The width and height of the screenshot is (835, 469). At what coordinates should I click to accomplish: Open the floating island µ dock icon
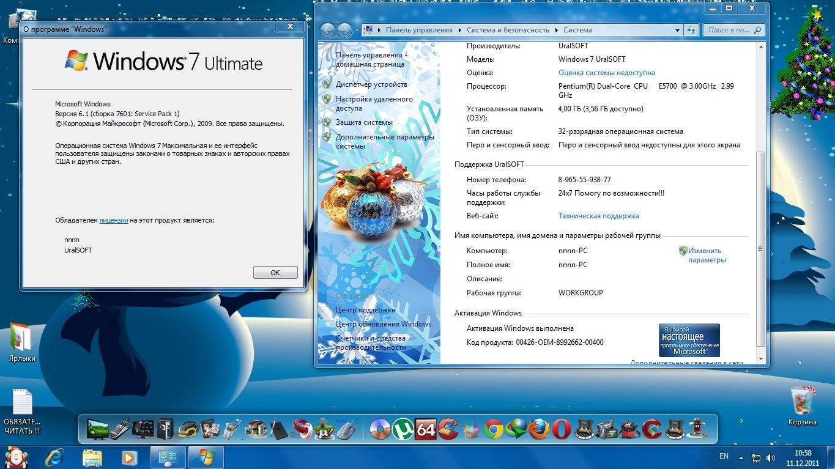pyautogui.click(x=324, y=429)
